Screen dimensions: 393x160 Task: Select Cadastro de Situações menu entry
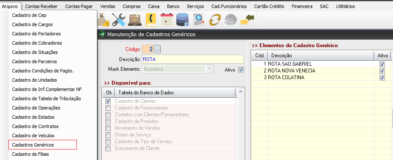pyautogui.click(x=35, y=52)
